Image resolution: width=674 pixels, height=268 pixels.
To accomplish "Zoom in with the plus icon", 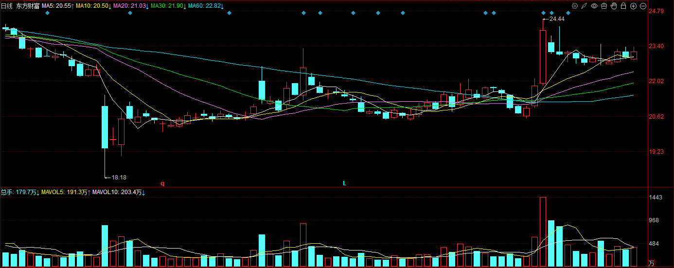I will point(633,6).
